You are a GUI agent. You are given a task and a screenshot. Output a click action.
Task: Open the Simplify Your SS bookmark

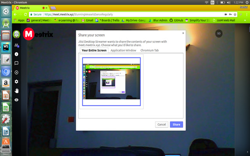[x=197, y=20]
